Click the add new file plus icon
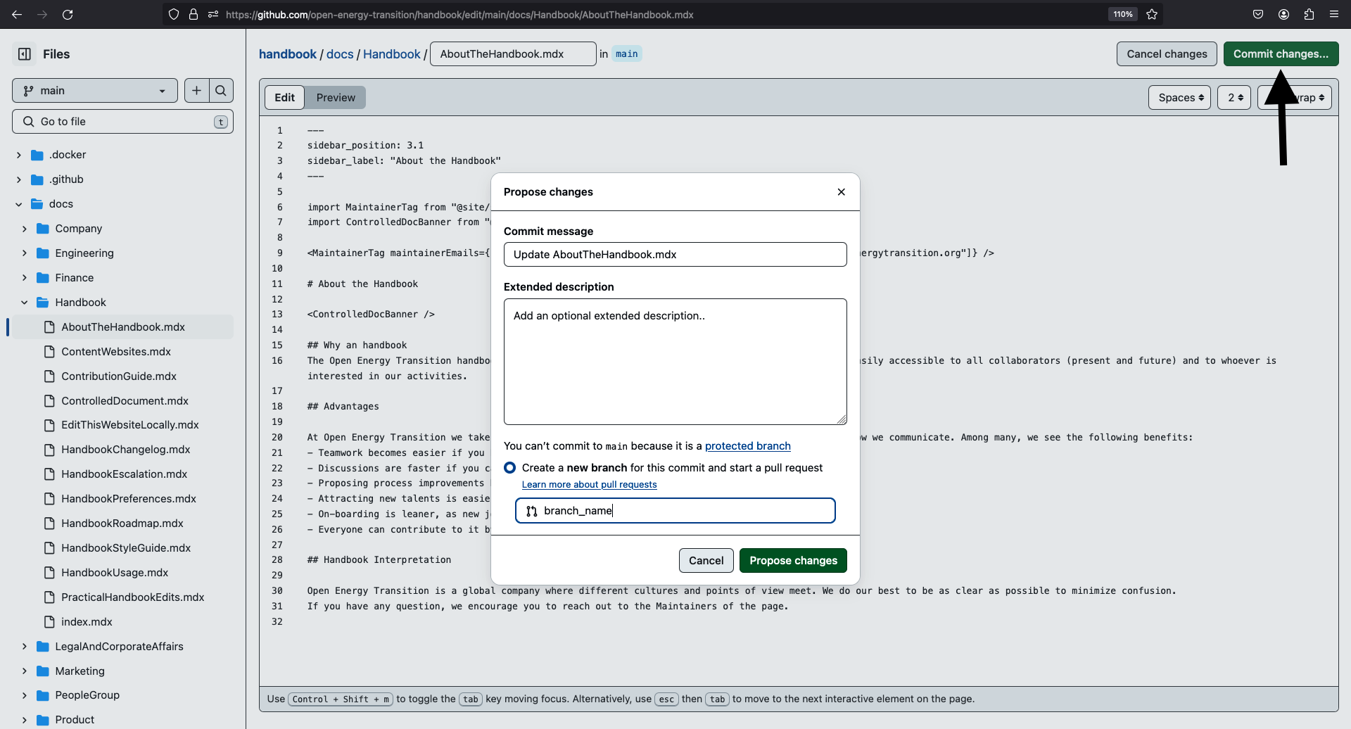The image size is (1351, 729). pyautogui.click(x=196, y=91)
